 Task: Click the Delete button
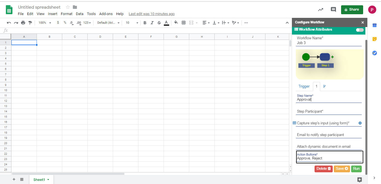324,169
